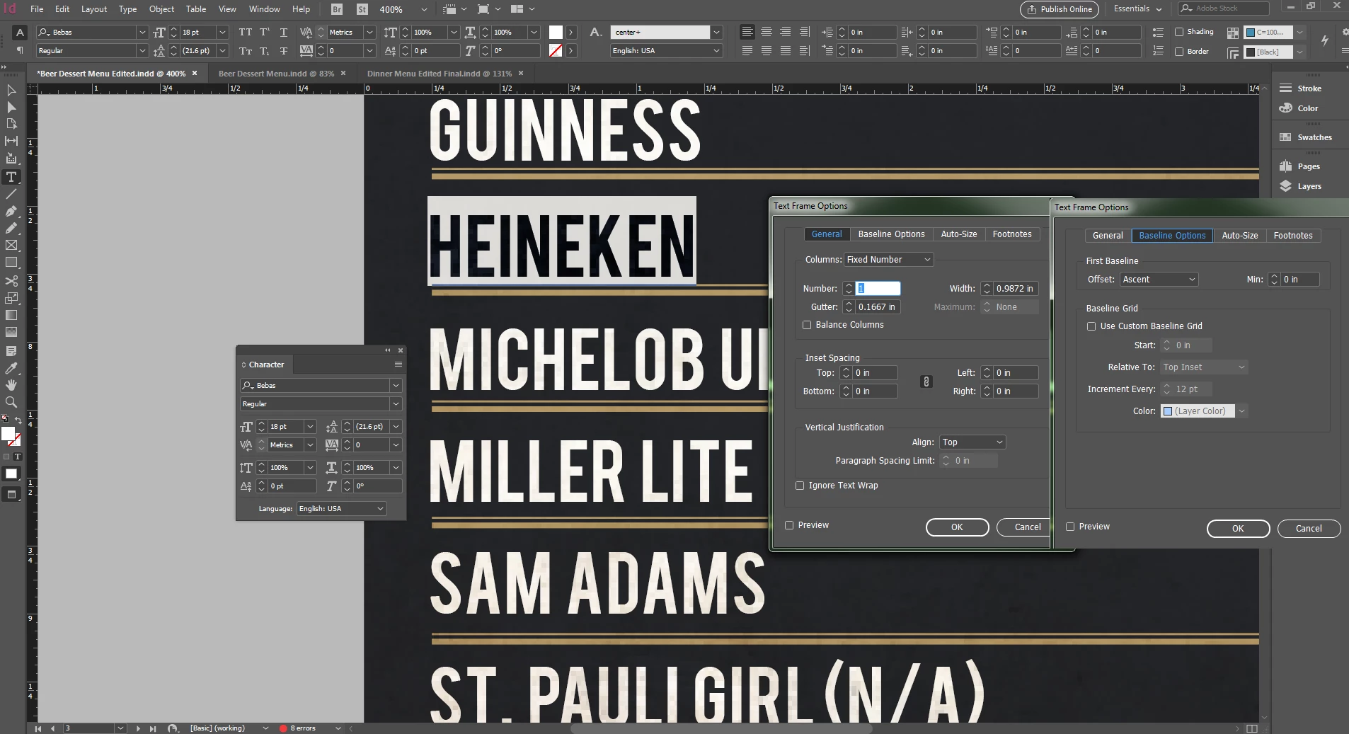
Task: Enable the Border checkbox
Action: pos(1179,51)
